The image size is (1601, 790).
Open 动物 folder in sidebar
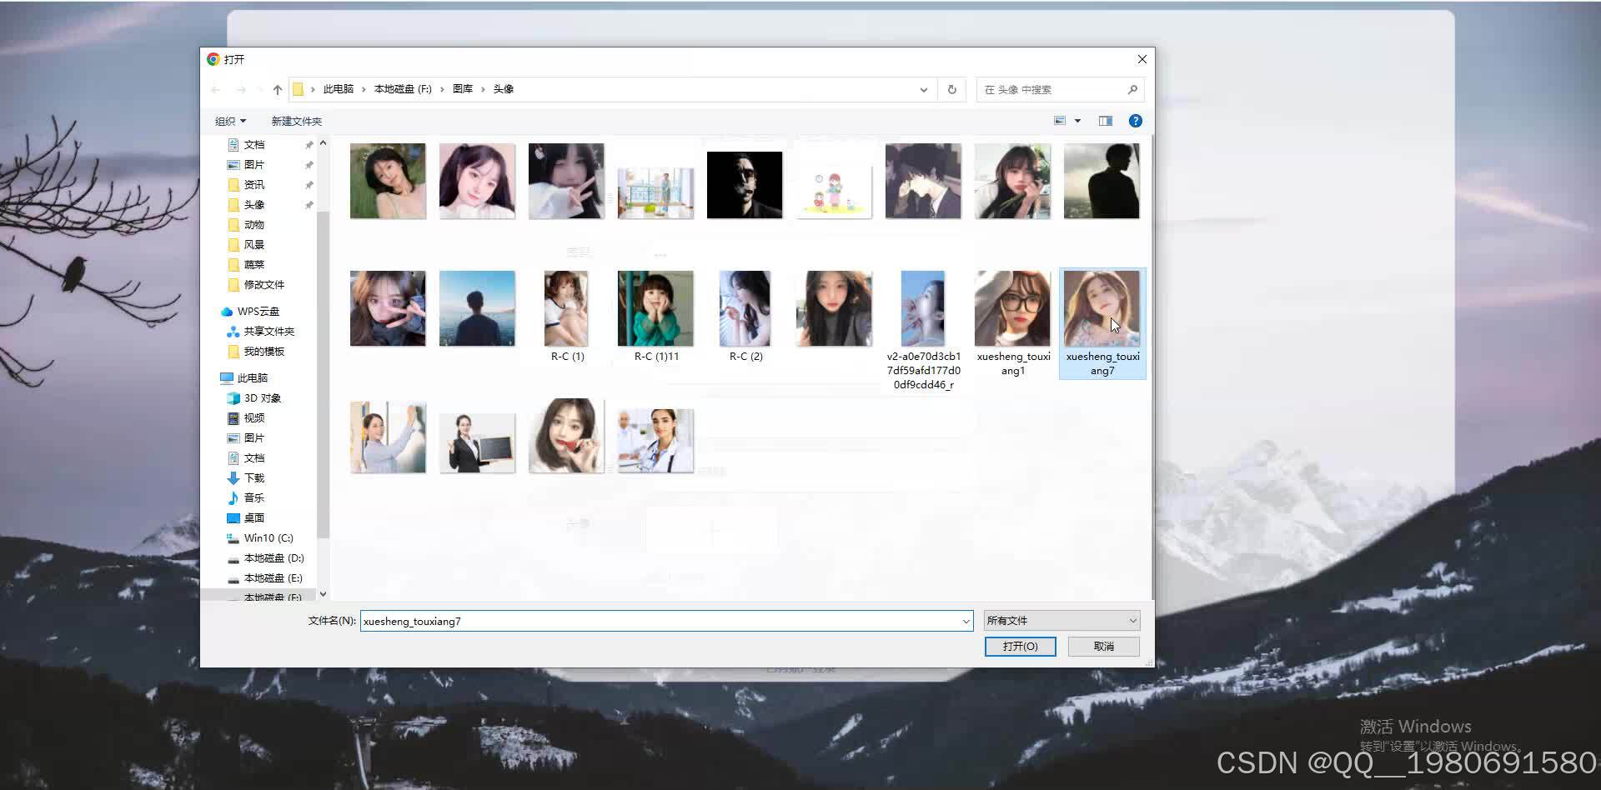[253, 225]
